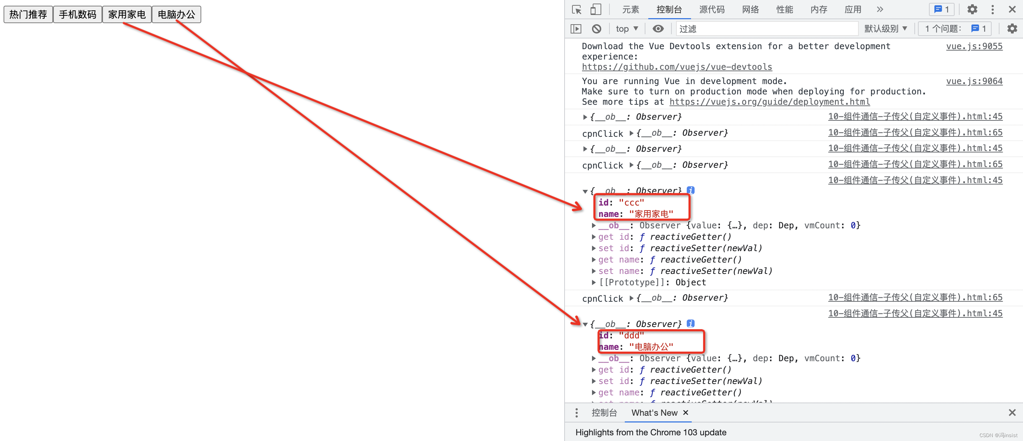The width and height of the screenshot is (1023, 441).
Task: Activate the inspect element picker icon
Action: 577,10
